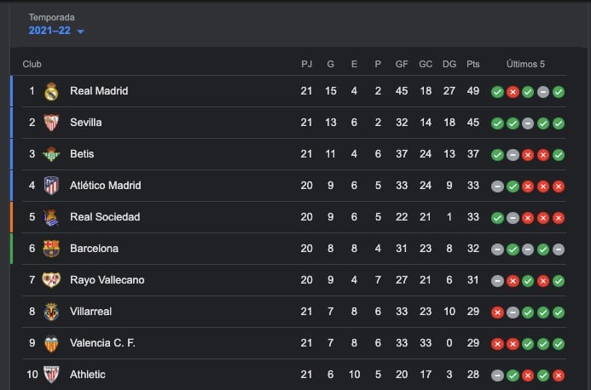The image size is (591, 390).
Task: Click the Pts column header
Action: (473, 64)
